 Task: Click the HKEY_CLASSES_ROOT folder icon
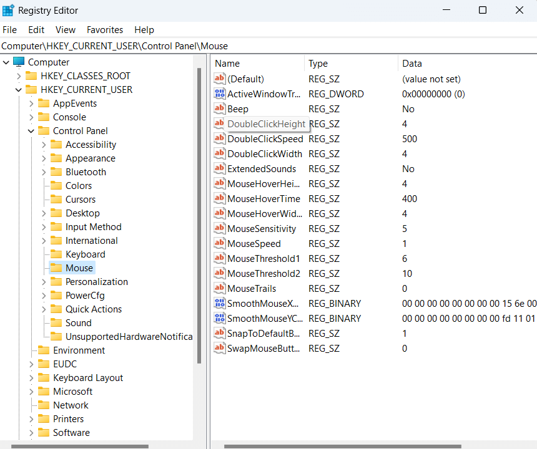point(31,76)
